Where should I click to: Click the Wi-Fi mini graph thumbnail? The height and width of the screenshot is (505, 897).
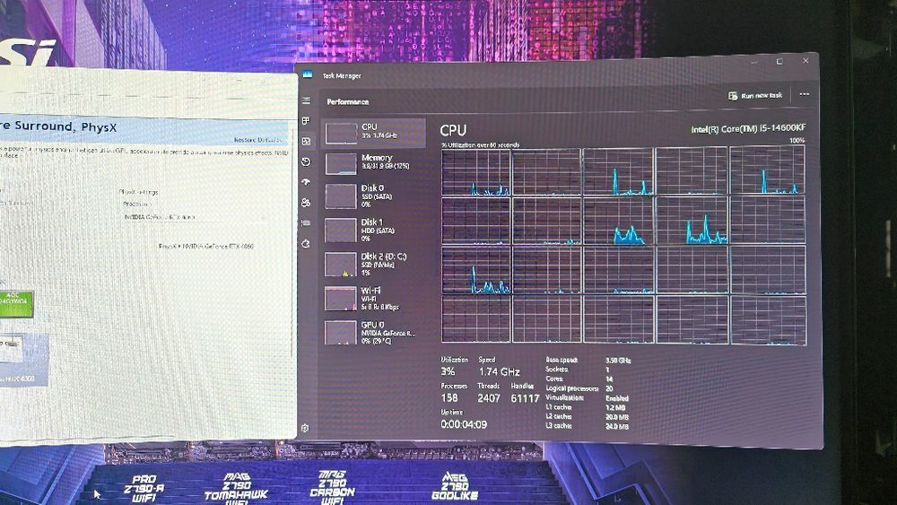point(341,299)
